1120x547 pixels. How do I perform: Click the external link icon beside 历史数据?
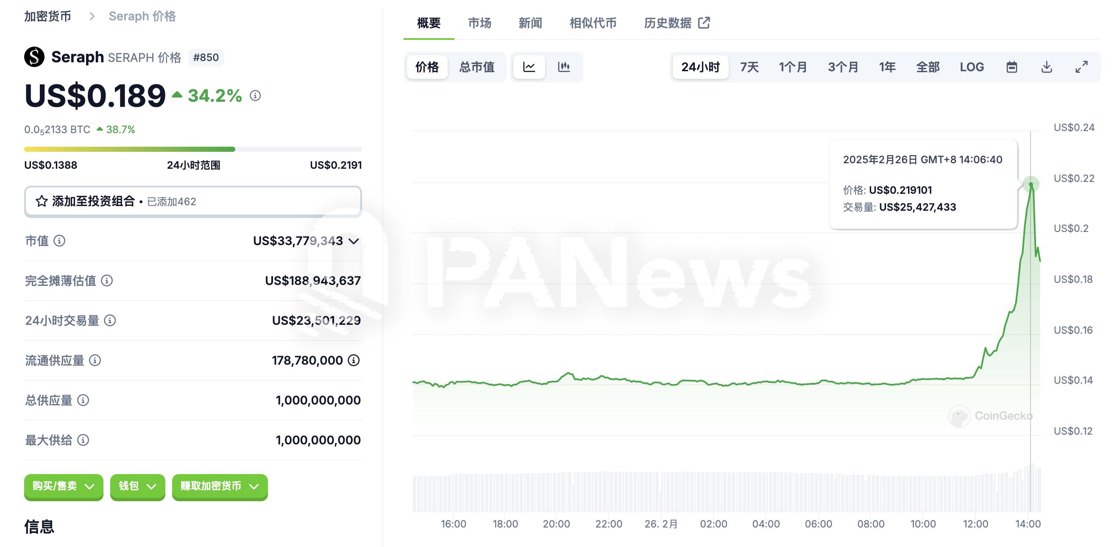[x=704, y=22]
